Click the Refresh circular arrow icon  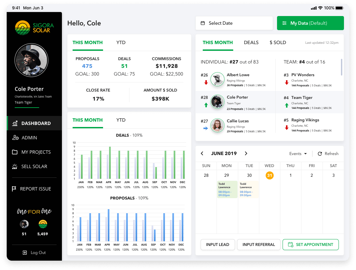(x=320, y=154)
